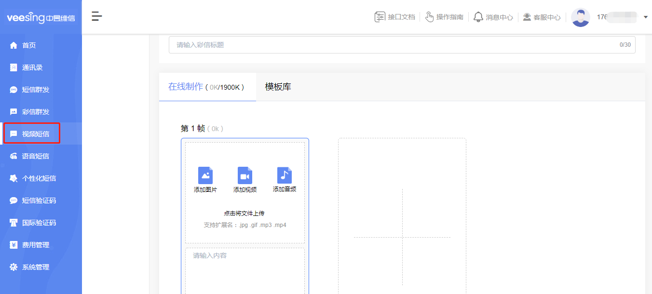Image resolution: width=652 pixels, height=294 pixels.
Task: Click the user avatar picture
Action: click(x=581, y=16)
